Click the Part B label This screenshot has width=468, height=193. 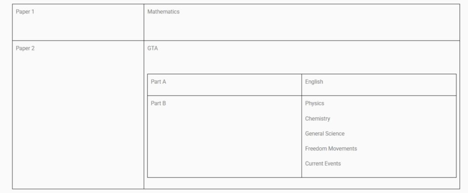tap(158, 103)
